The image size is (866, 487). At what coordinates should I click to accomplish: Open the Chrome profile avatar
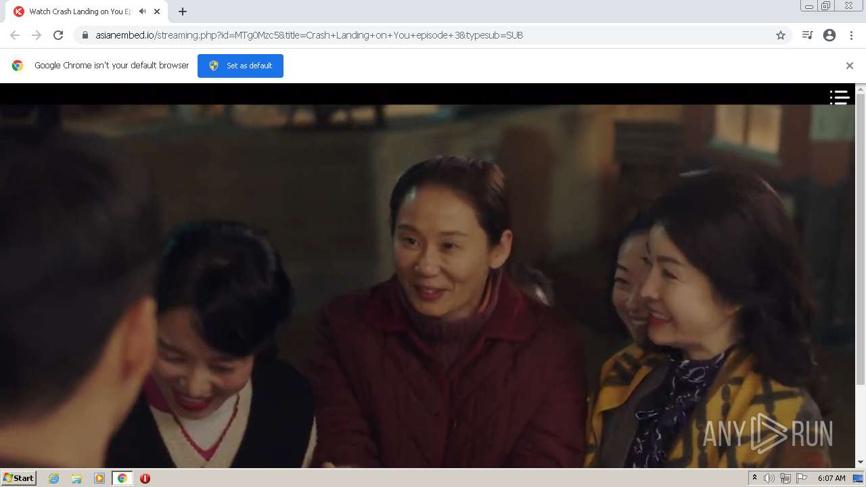coord(829,35)
